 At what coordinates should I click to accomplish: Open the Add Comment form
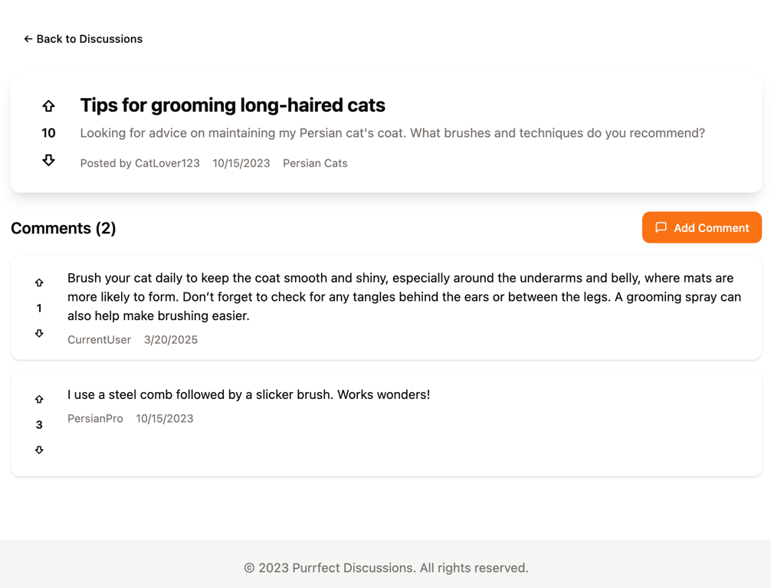click(701, 227)
